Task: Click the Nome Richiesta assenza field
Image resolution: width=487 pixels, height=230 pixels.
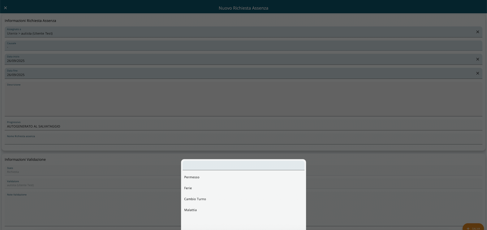Action: pos(243,139)
